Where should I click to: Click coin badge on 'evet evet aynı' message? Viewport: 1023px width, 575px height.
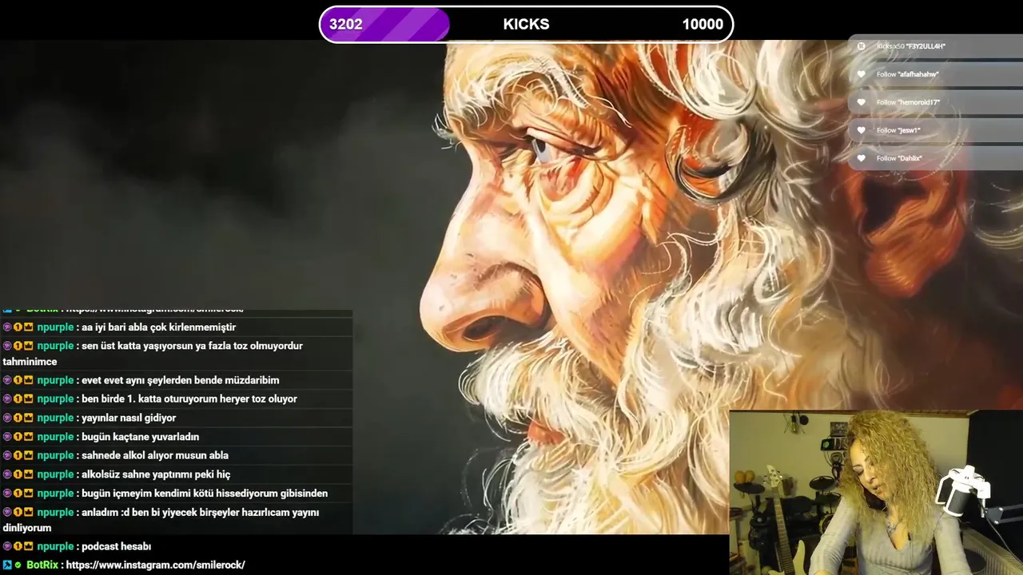coord(18,380)
